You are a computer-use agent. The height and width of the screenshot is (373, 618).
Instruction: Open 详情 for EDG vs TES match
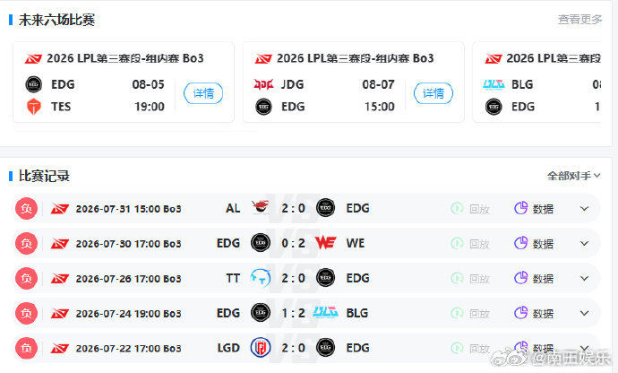coord(203,93)
